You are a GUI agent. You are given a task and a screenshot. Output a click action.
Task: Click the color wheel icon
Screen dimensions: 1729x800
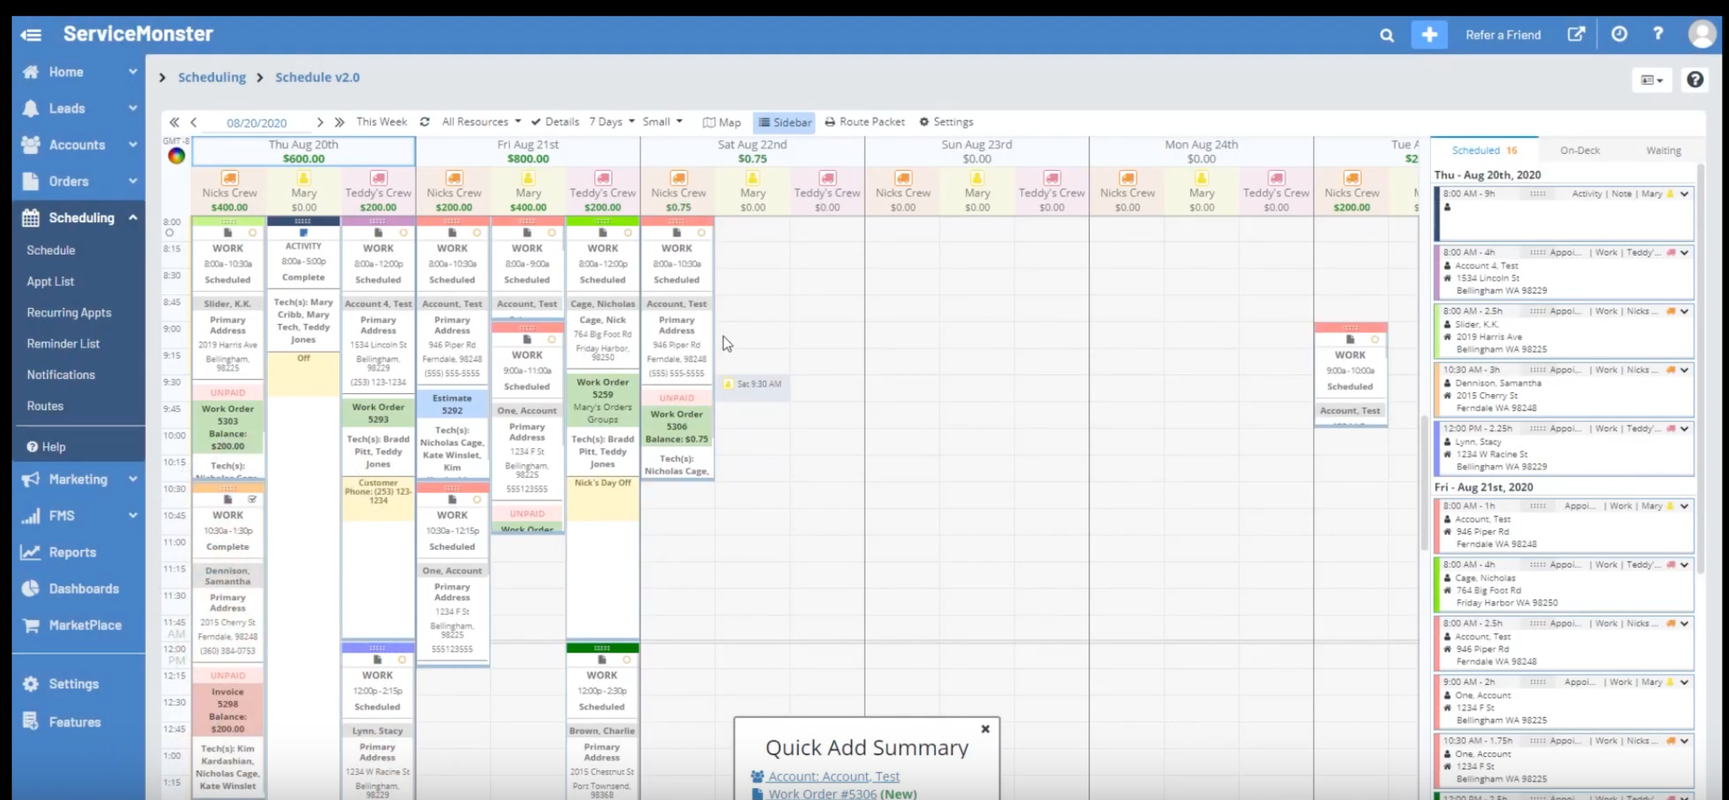click(x=177, y=156)
